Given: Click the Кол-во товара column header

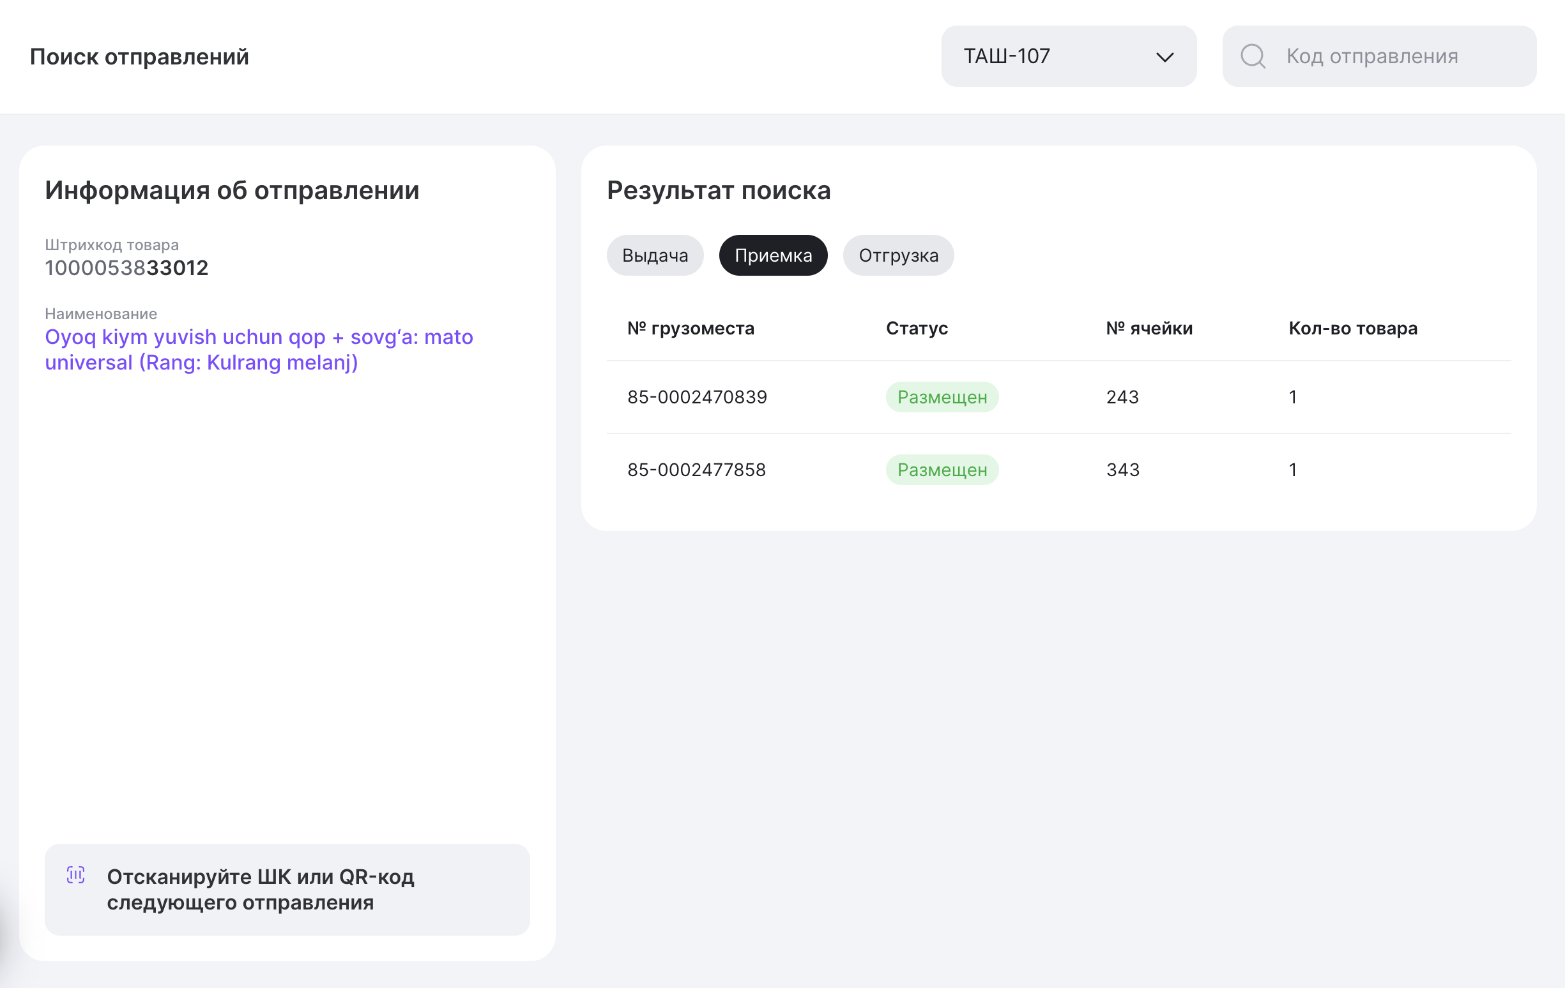Looking at the screenshot, I should (1352, 328).
